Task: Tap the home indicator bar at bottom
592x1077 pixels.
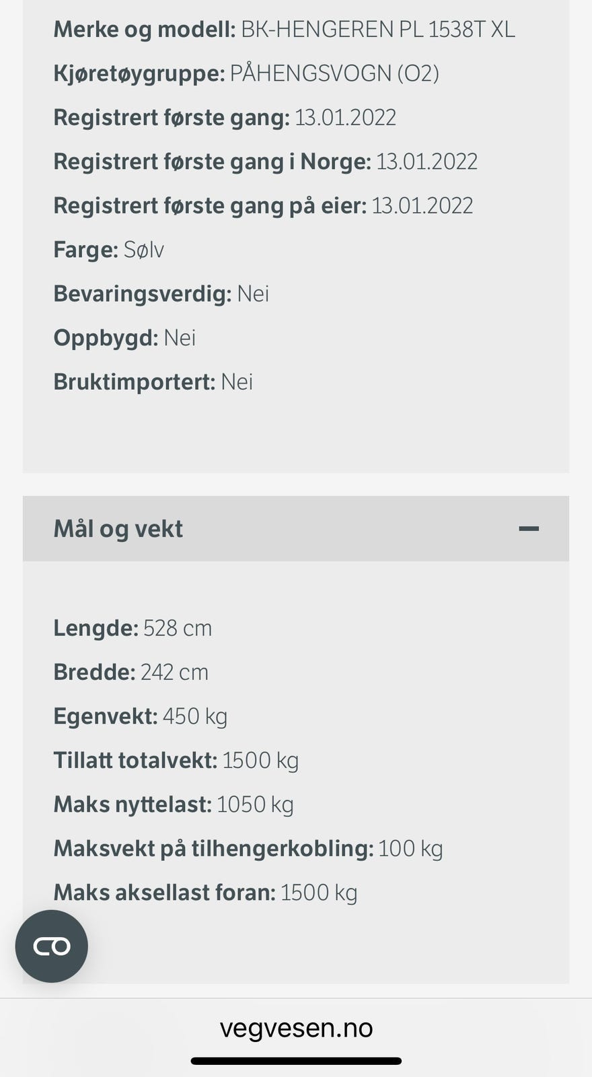Action: click(296, 1061)
